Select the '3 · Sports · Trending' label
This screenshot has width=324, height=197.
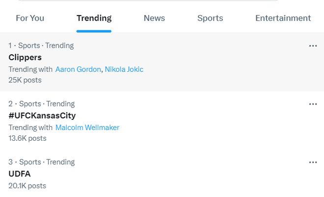pyautogui.click(x=42, y=162)
